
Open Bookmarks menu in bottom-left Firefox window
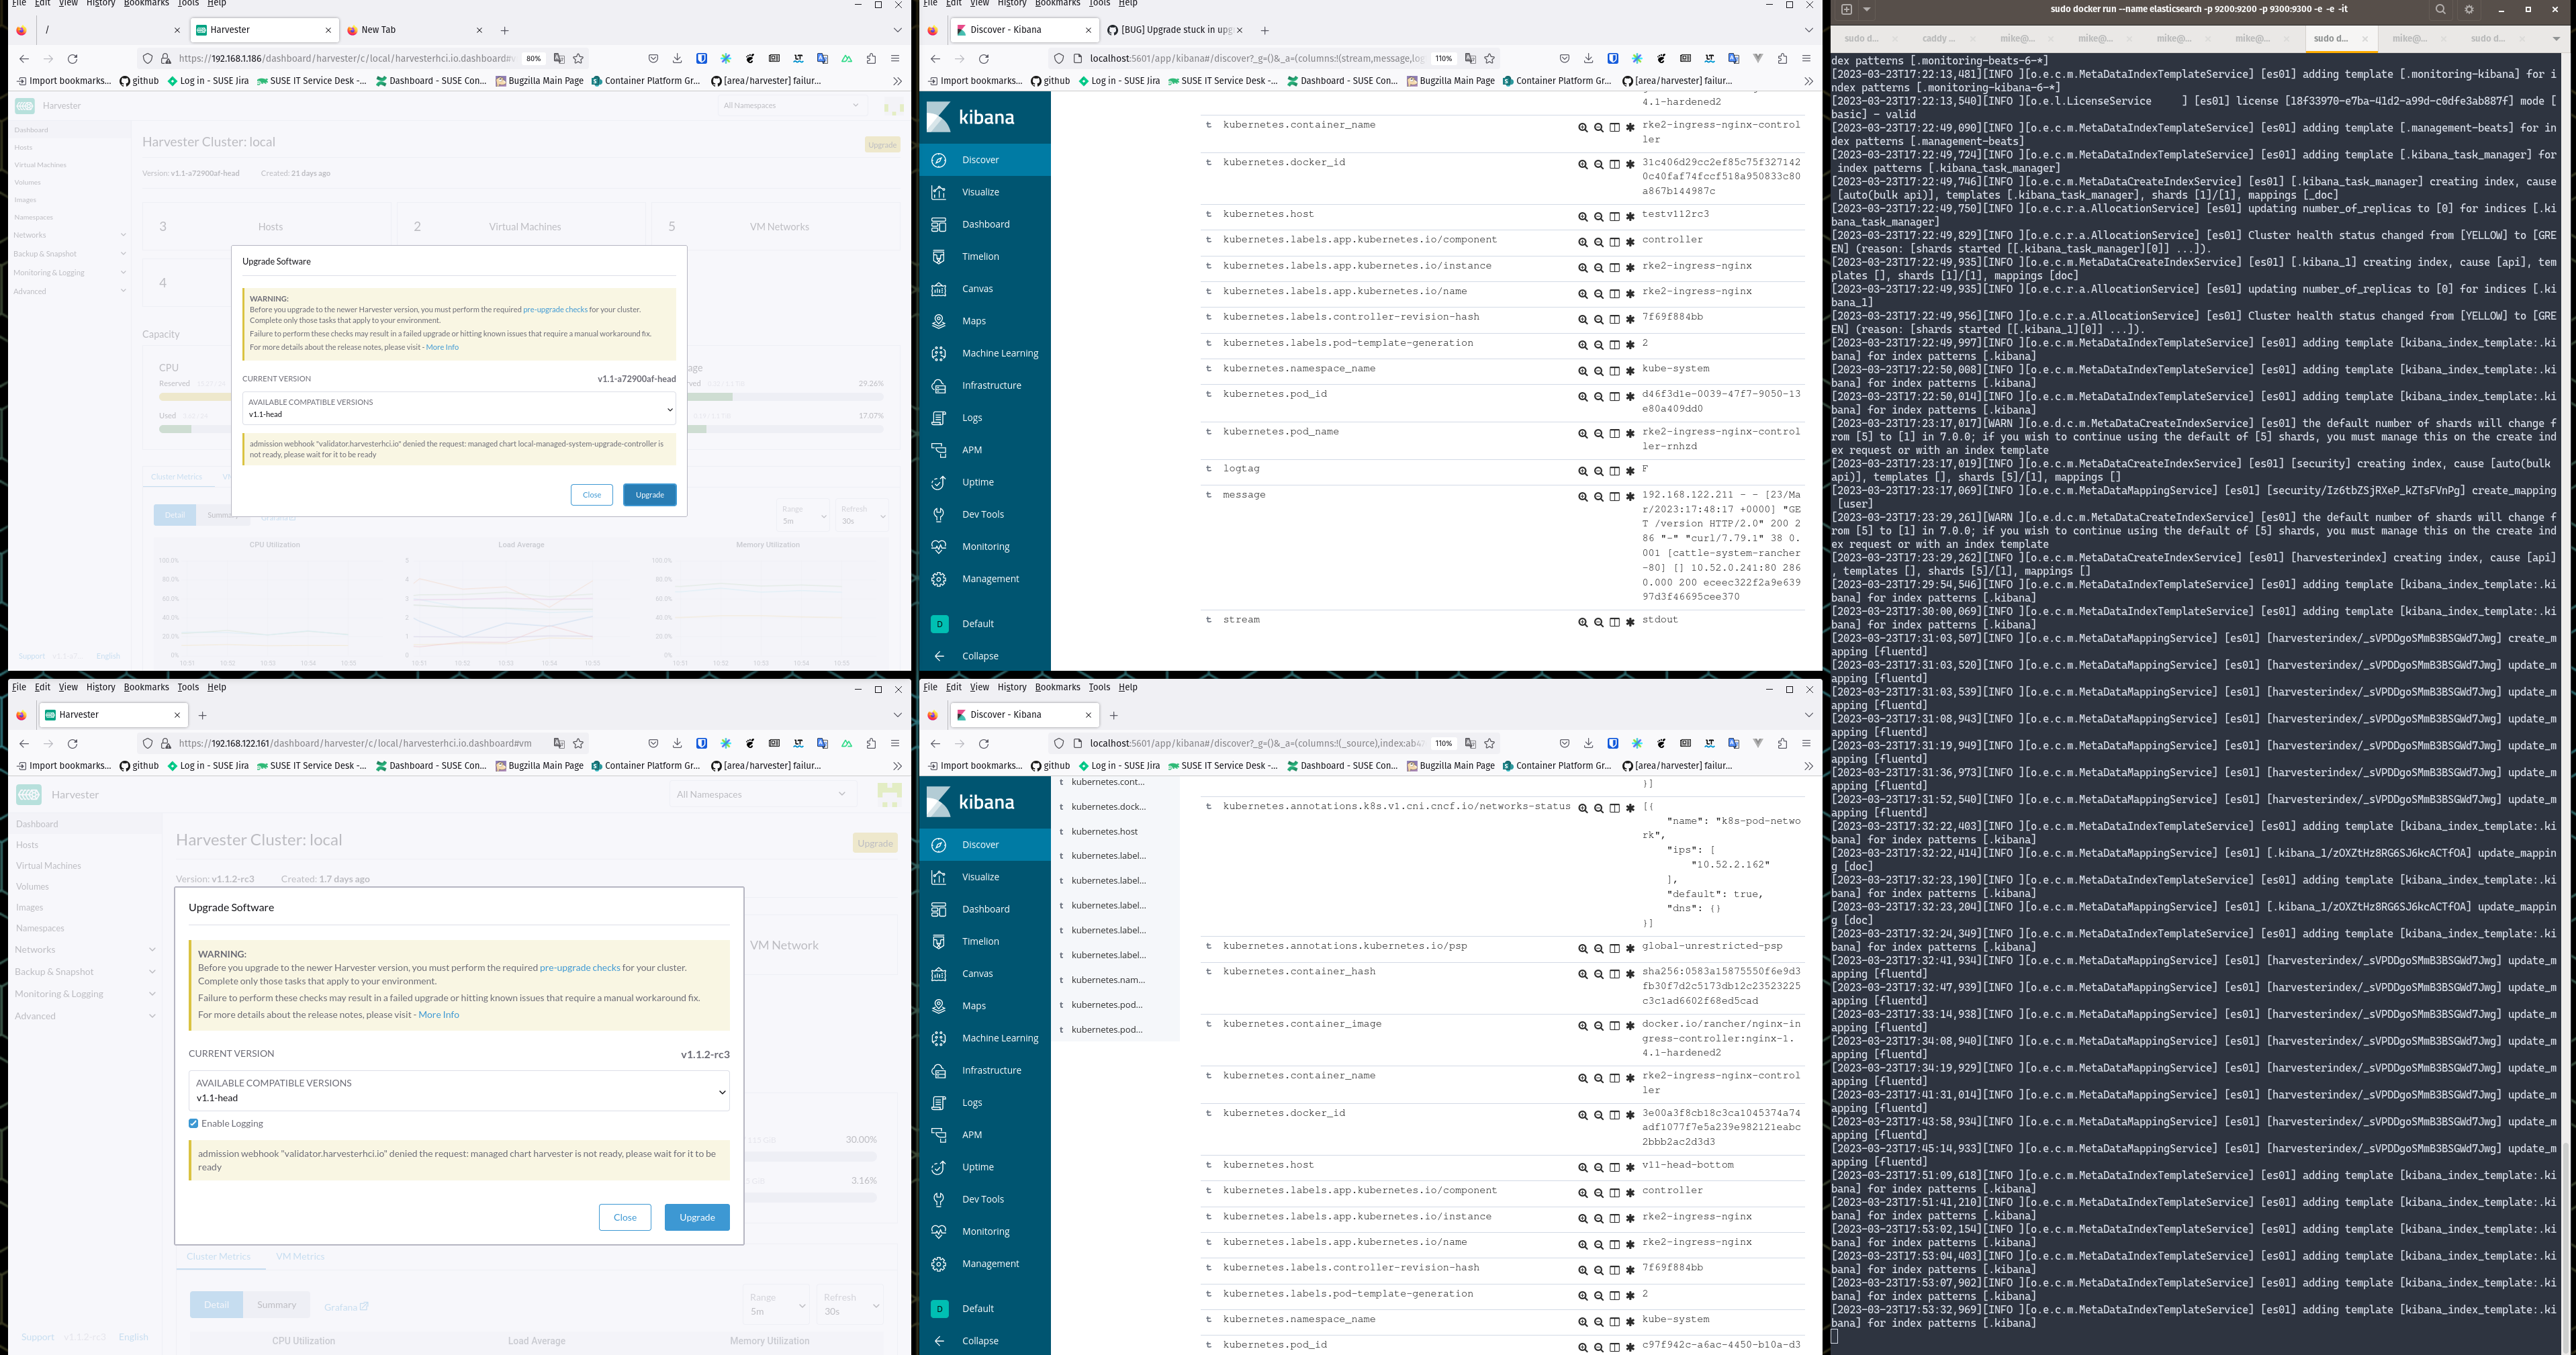146,687
